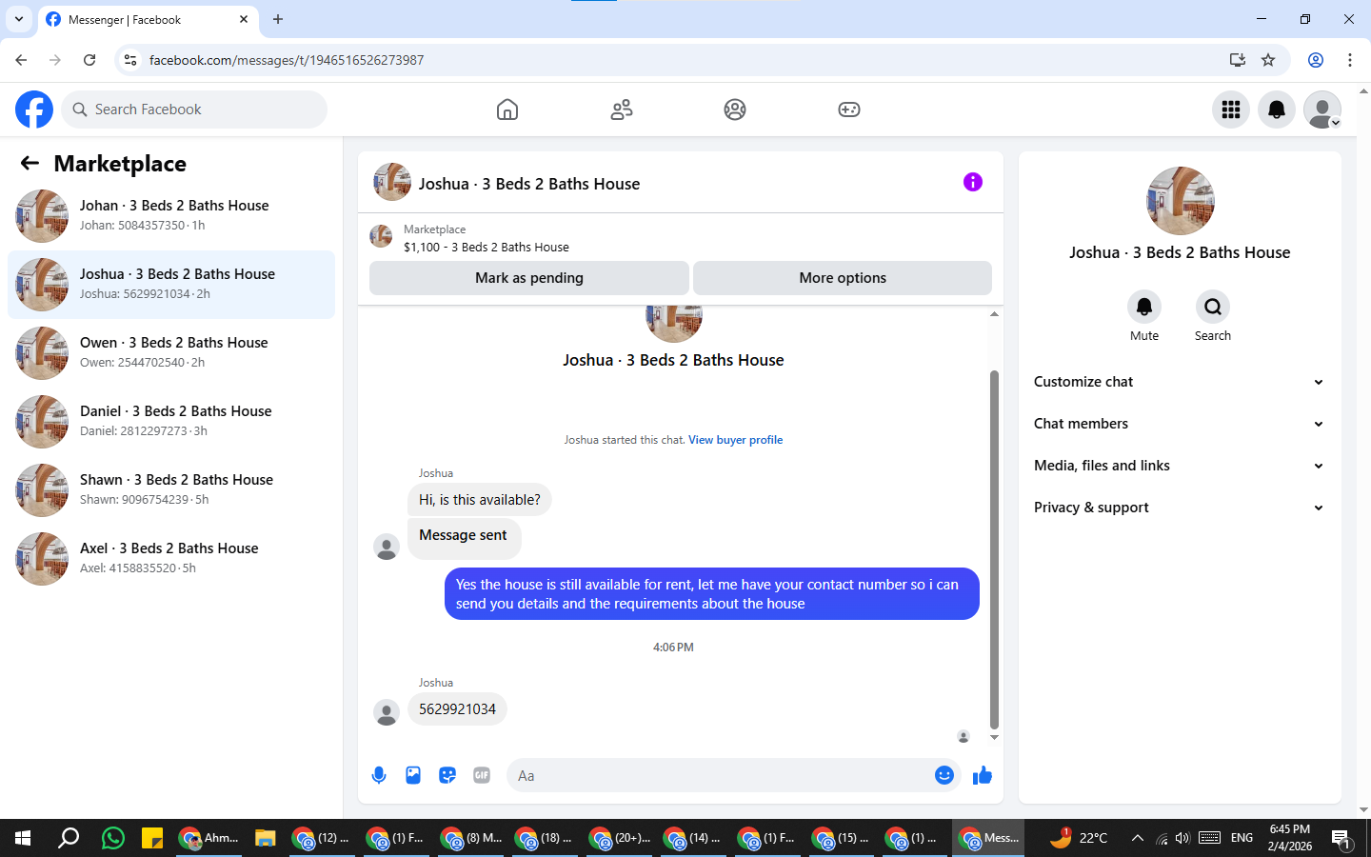
Task: Open Owen conversation in Marketplace list
Action: 171,353
